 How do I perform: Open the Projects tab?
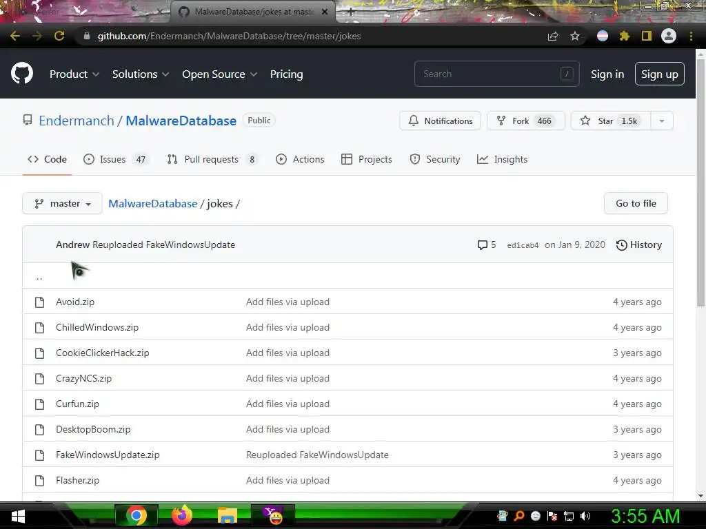tap(367, 159)
